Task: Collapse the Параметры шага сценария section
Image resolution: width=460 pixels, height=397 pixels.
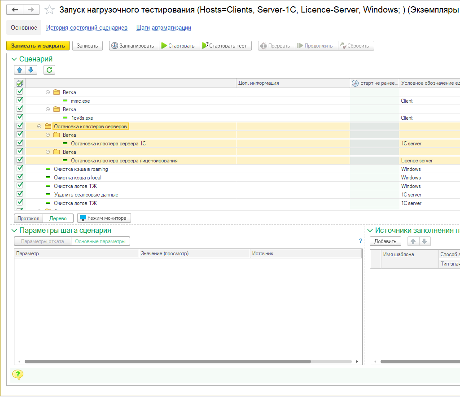Action: (14, 231)
